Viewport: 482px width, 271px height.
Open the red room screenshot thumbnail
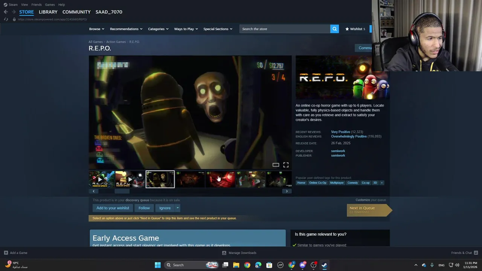pyautogui.click(x=220, y=180)
